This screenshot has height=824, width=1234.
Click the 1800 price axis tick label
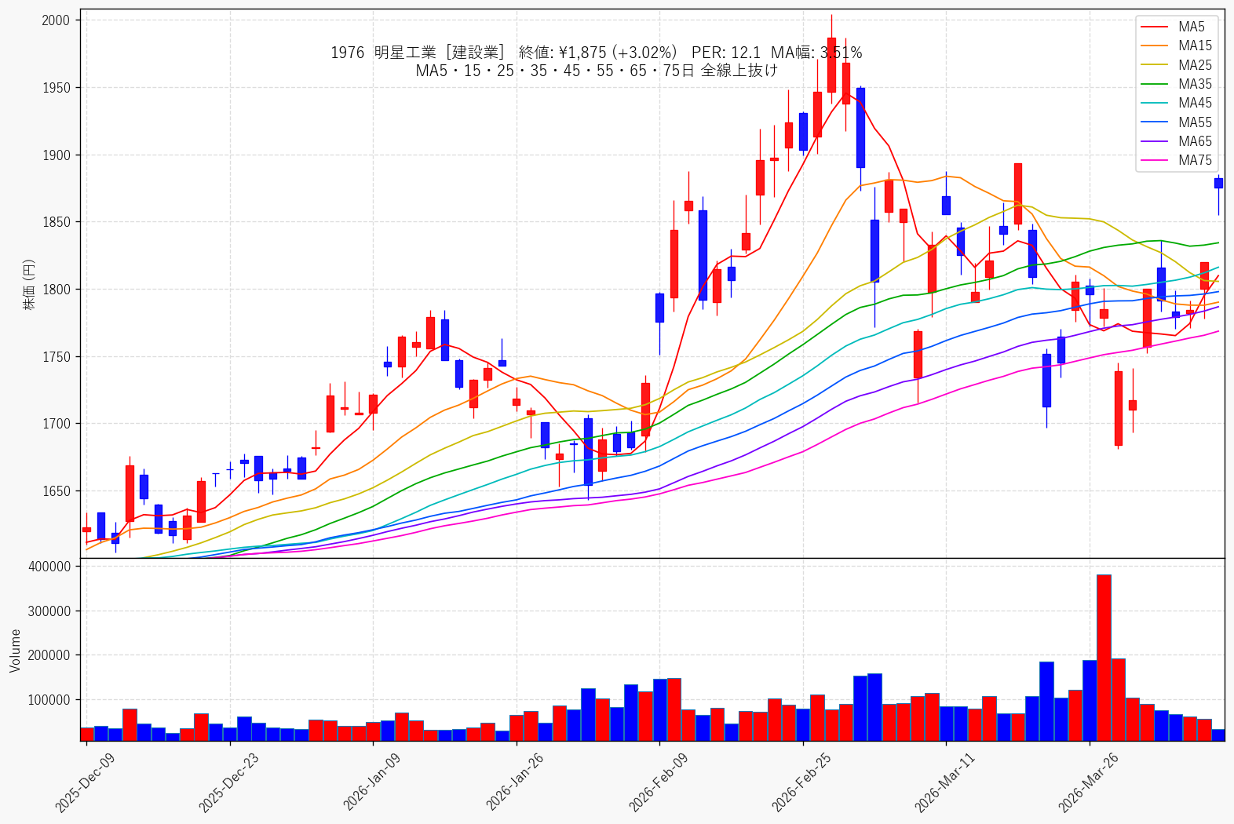point(56,290)
